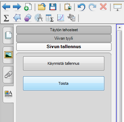124x122 pixels.
Task: Open the Attachments paperclip side tab
Action: coord(8,75)
